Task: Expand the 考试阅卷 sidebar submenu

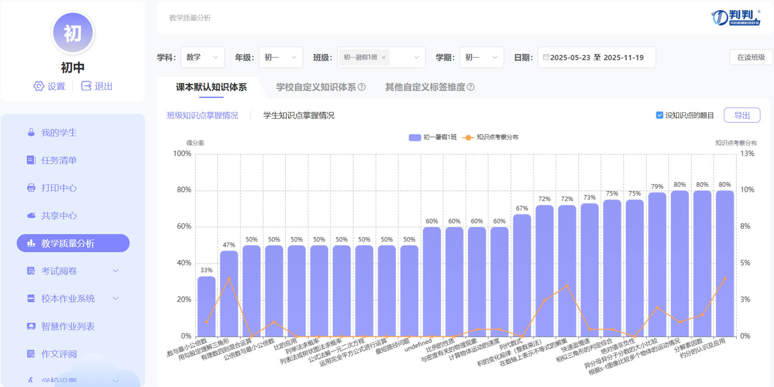Action: tap(116, 271)
